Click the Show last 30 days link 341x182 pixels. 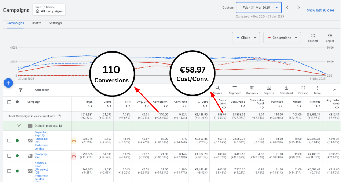coord(320,10)
